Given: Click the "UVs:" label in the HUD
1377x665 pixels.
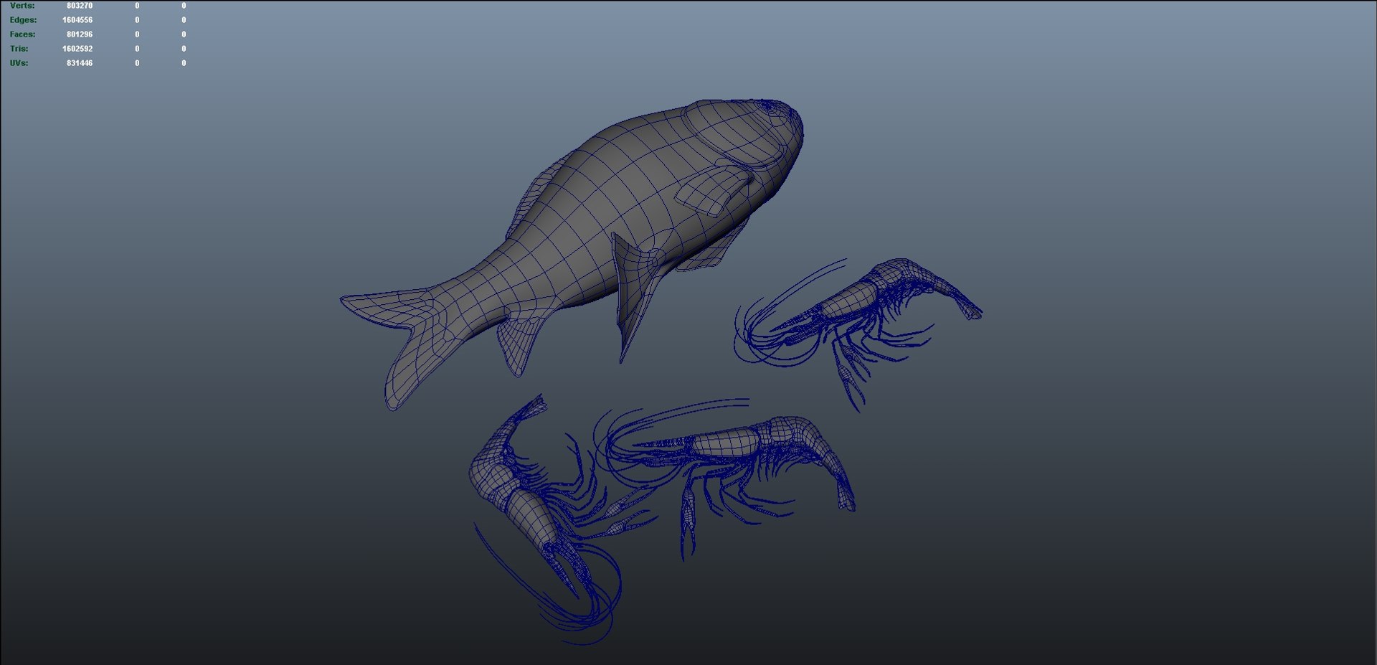Looking at the screenshot, I should pyautogui.click(x=19, y=63).
